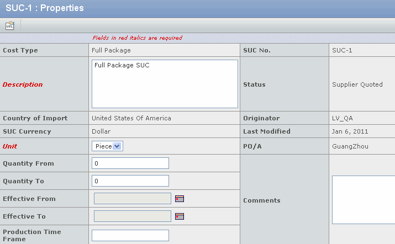
Task: Expand the Unit dropdown showing Piece
Action: 107,146
